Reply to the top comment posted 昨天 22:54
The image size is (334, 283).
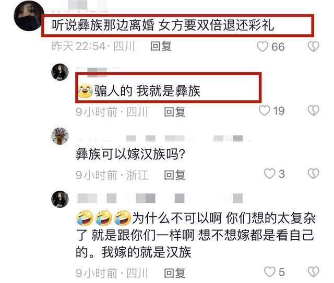pos(161,46)
